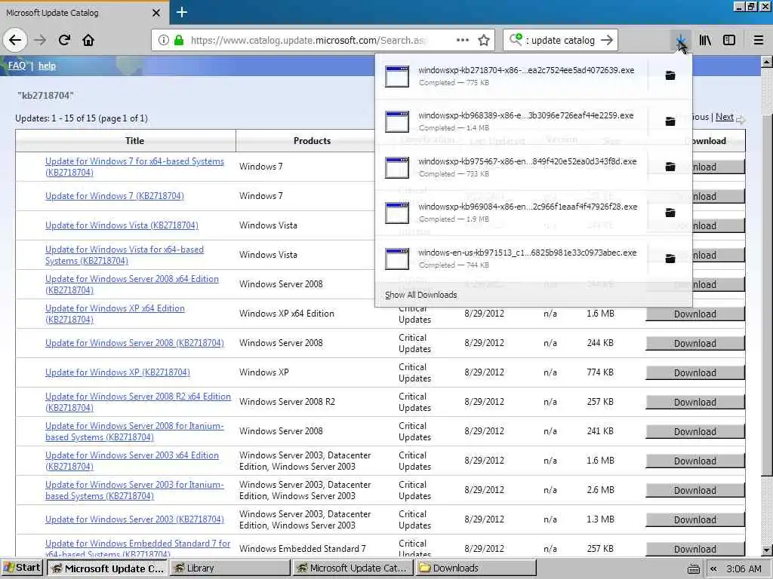Open Update for Windows Vista (KB2718704) link
773x579 pixels.
(122, 225)
